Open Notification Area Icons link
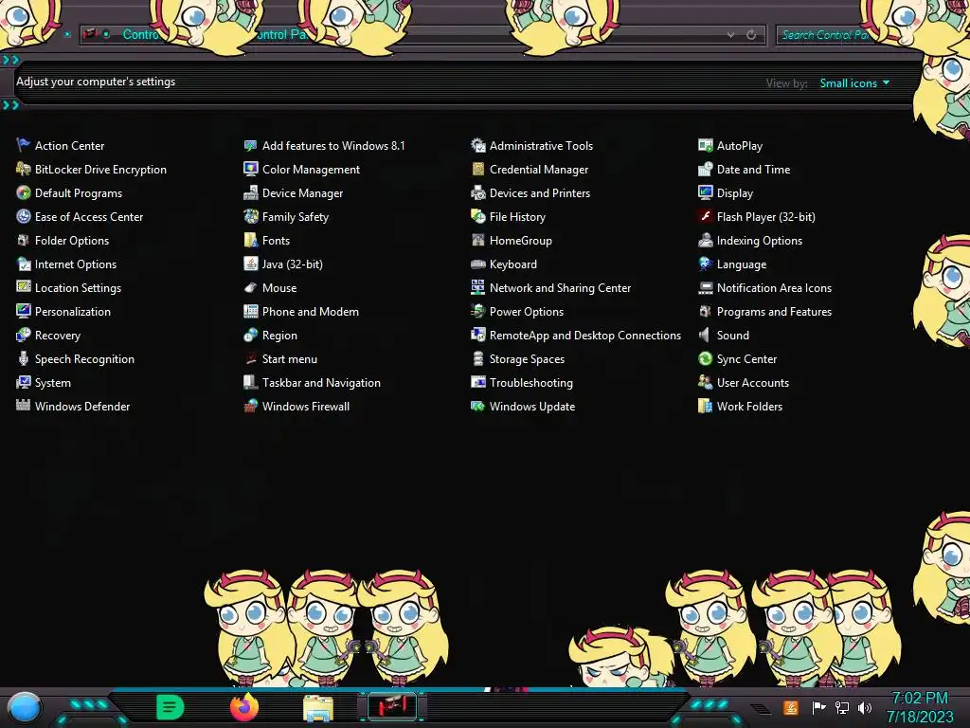Screen dimensions: 970x728 coord(774,288)
